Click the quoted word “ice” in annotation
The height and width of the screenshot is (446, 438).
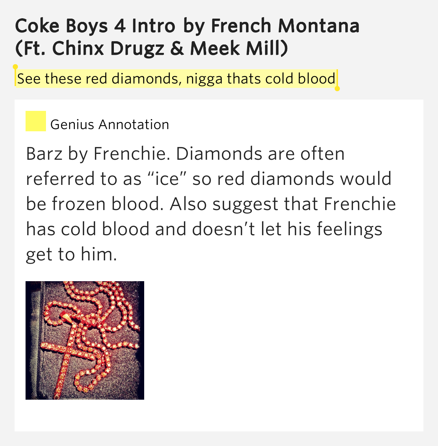tap(167, 179)
